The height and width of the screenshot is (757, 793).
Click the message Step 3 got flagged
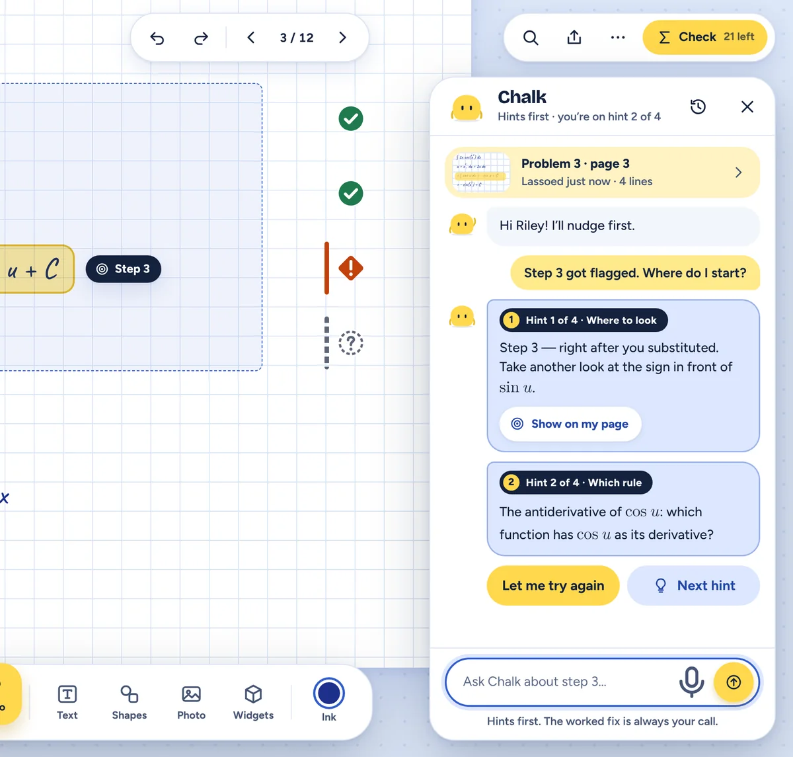point(635,273)
